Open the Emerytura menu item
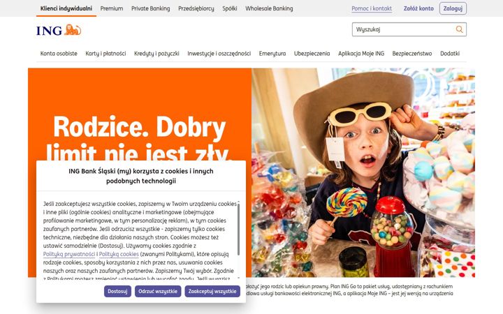 272,54
